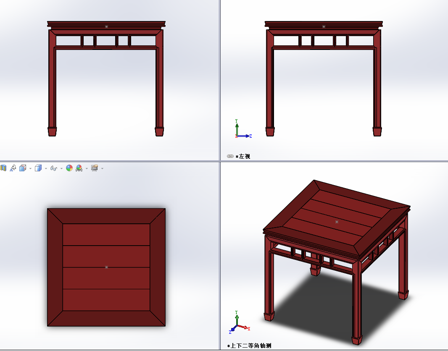Select the isometric table tabletop
This screenshot has width=448, height=351.
(x=337, y=218)
